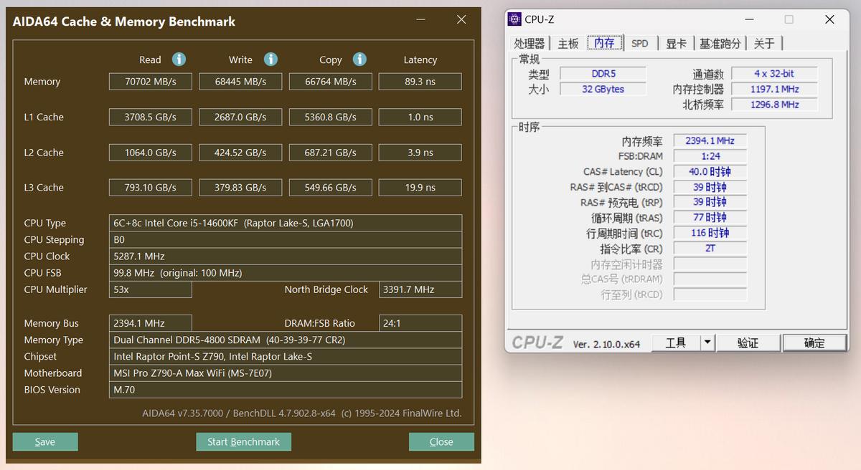Click the L2 Cache Latency value 3.9 ns
861x470 pixels.
tap(420, 153)
